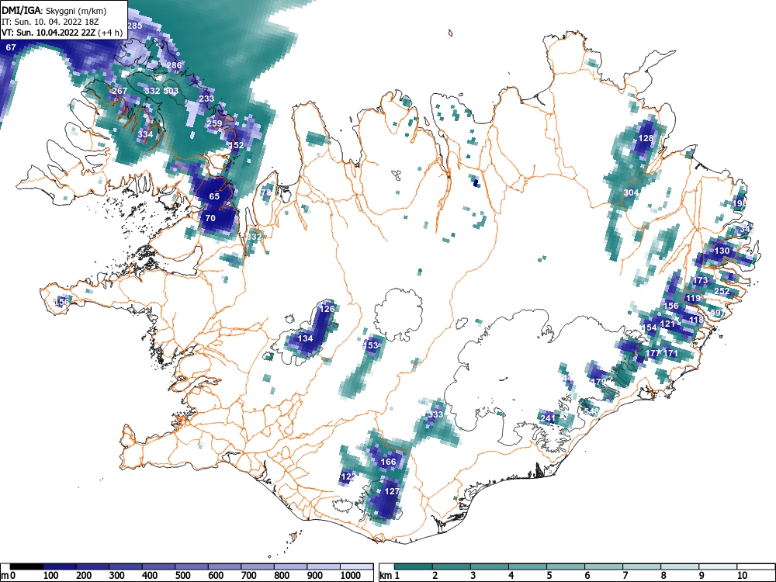
Task: Click the visibility value '503' on the map
Action: (171, 91)
